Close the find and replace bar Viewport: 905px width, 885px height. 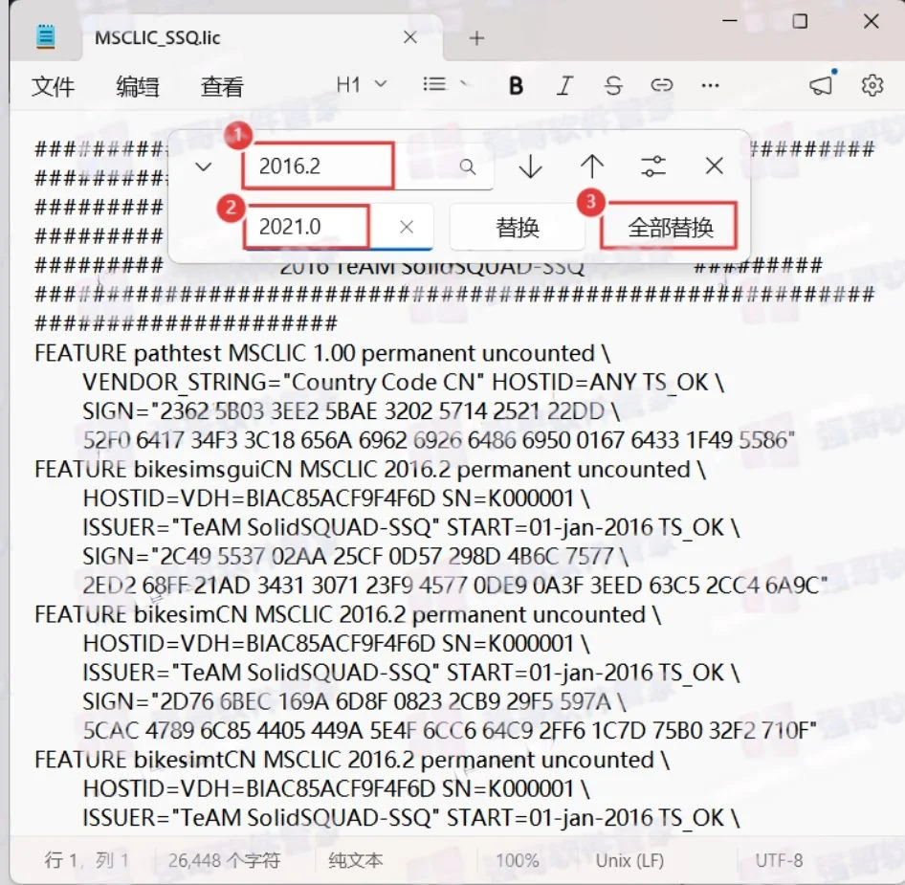point(715,166)
